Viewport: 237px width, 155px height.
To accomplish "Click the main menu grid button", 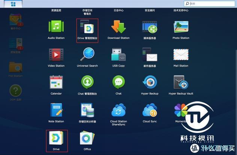I will pos(13,4).
